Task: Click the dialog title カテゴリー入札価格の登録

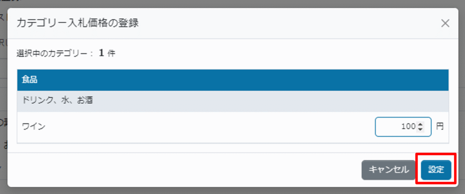Action: tap(78, 24)
